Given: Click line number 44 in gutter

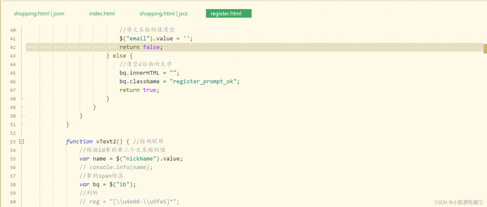Looking at the screenshot, I should pyautogui.click(x=13, y=64).
